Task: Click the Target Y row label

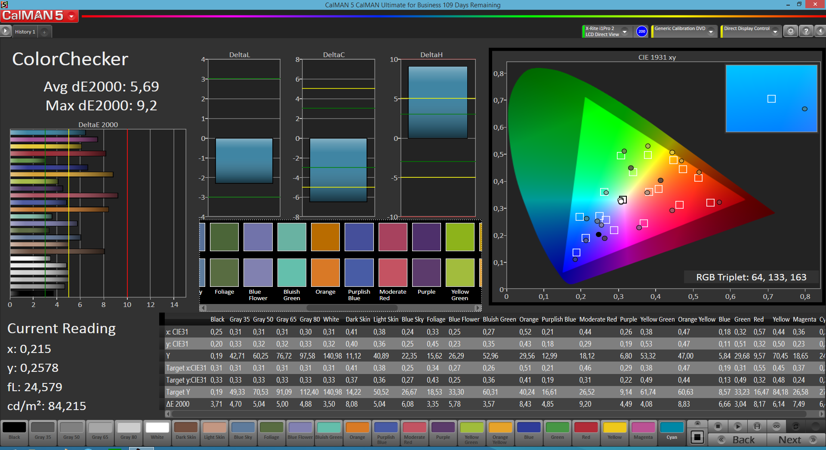Action: click(178, 392)
